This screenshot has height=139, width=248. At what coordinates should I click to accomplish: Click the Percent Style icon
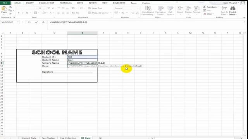tap(123, 13)
